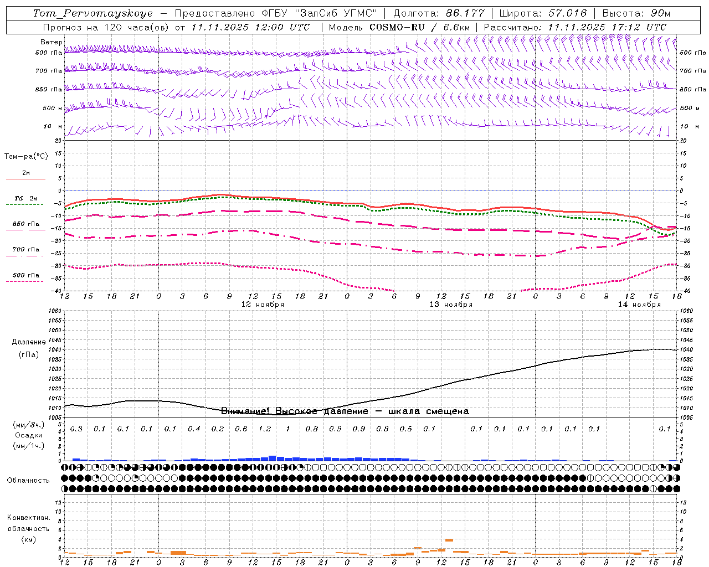Click the precipitation value '1.2'
The width and height of the screenshot is (709, 567).
click(265, 429)
